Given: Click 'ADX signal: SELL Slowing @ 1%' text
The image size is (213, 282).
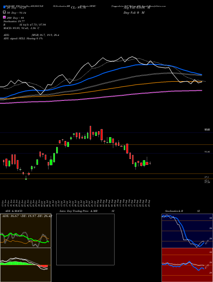Looking at the screenshot, I should 23,38.
